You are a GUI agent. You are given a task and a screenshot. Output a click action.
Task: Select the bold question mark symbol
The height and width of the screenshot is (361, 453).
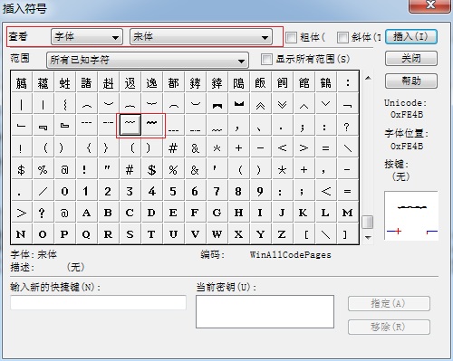[43, 213]
